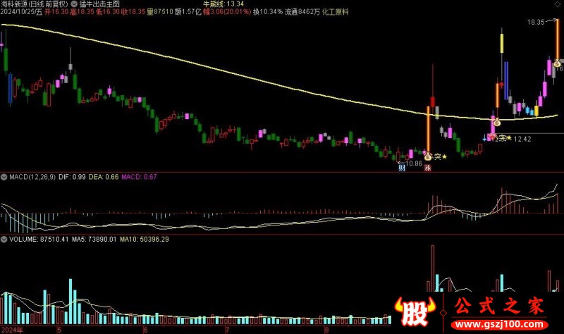This screenshot has height=334, width=564.
Task: Click the DEA: 0.66 value
Action: (104, 177)
